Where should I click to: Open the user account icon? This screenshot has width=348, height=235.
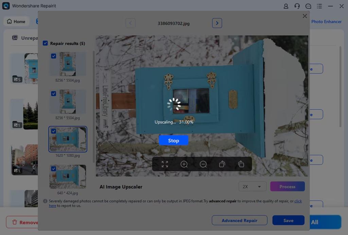point(286,6)
